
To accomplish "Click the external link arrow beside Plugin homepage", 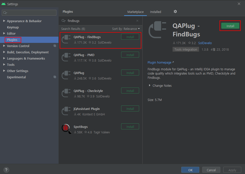I will [173, 62].
